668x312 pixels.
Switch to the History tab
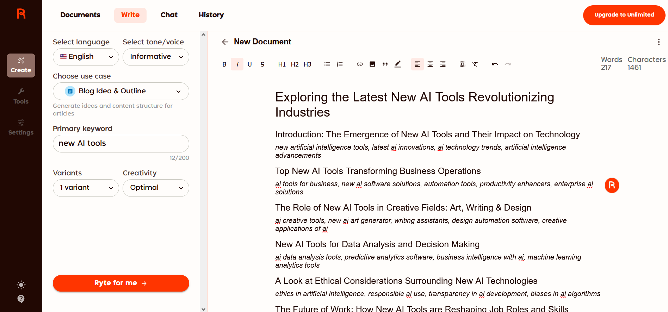[x=211, y=15]
